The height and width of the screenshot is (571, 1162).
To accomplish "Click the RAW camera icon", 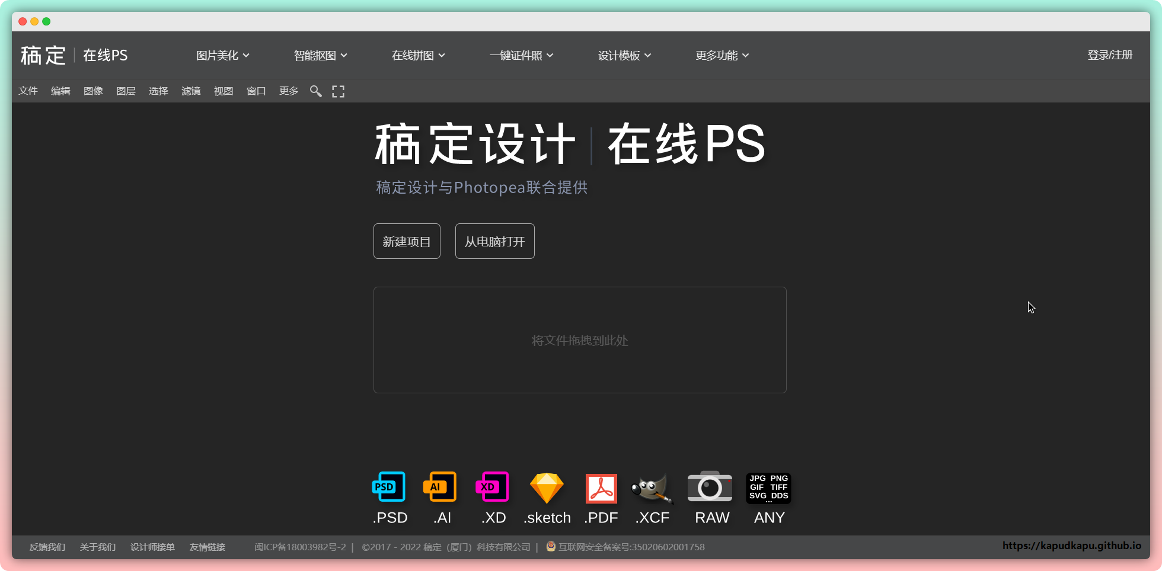I will pos(710,487).
